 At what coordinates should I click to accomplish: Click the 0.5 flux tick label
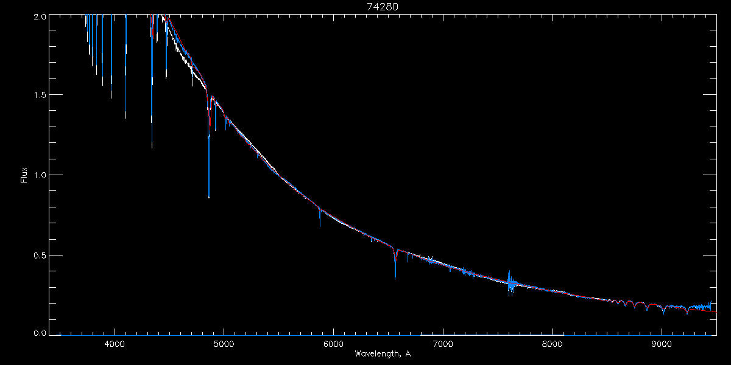coord(40,255)
